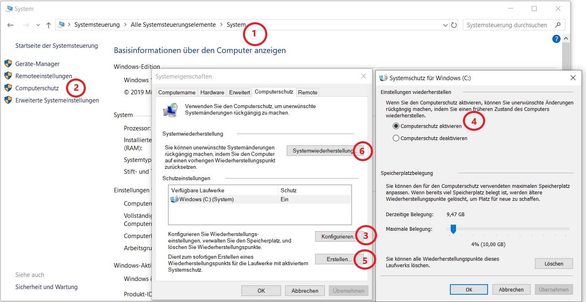Close the Systemeigenschaften dialog
This screenshot has width=586, height=302.
363,76
